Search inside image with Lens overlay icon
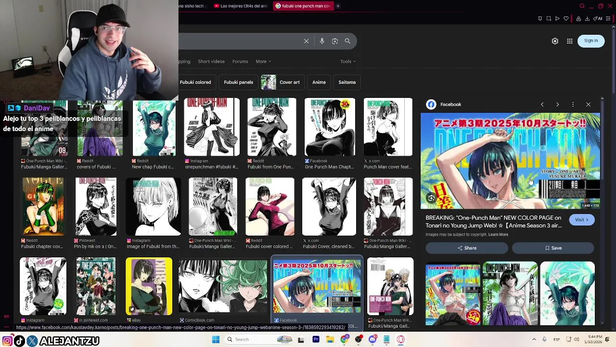Screen dimensions: 616x347 tap(431, 198)
